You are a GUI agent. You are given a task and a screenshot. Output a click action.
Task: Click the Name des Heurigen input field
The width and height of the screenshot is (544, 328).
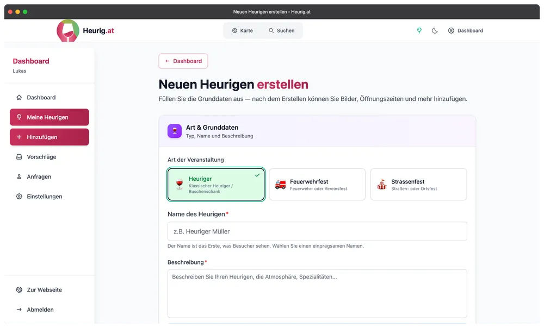pos(317,231)
